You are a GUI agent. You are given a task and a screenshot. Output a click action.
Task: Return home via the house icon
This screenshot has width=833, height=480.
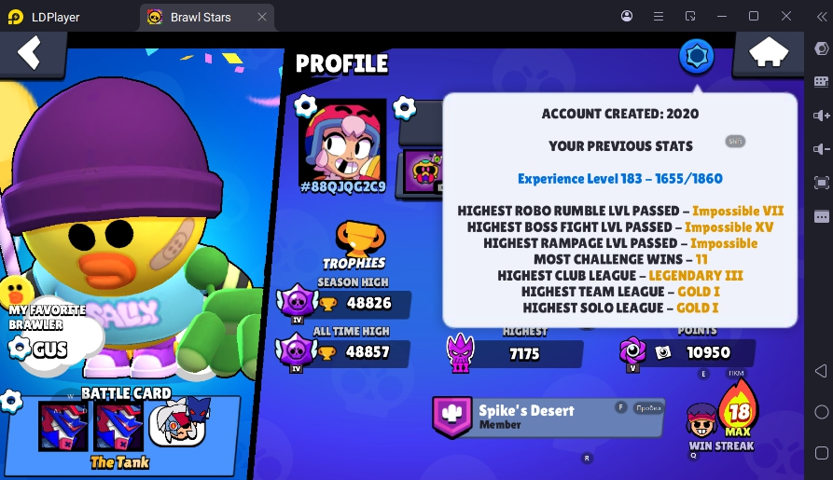click(769, 53)
